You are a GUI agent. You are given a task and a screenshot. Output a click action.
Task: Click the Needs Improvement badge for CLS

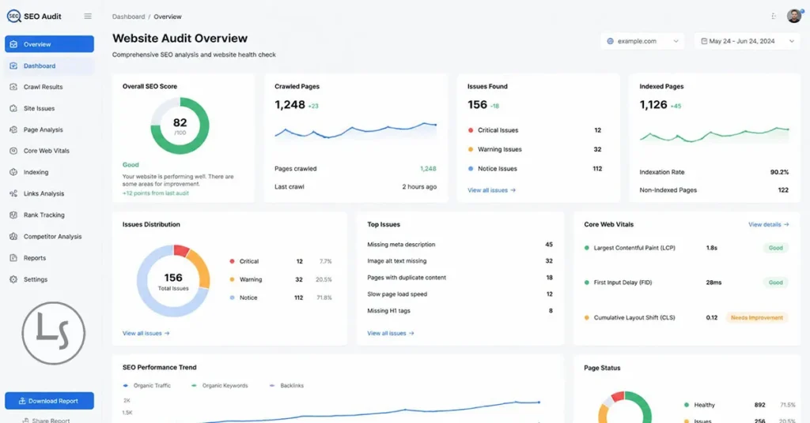coord(757,318)
